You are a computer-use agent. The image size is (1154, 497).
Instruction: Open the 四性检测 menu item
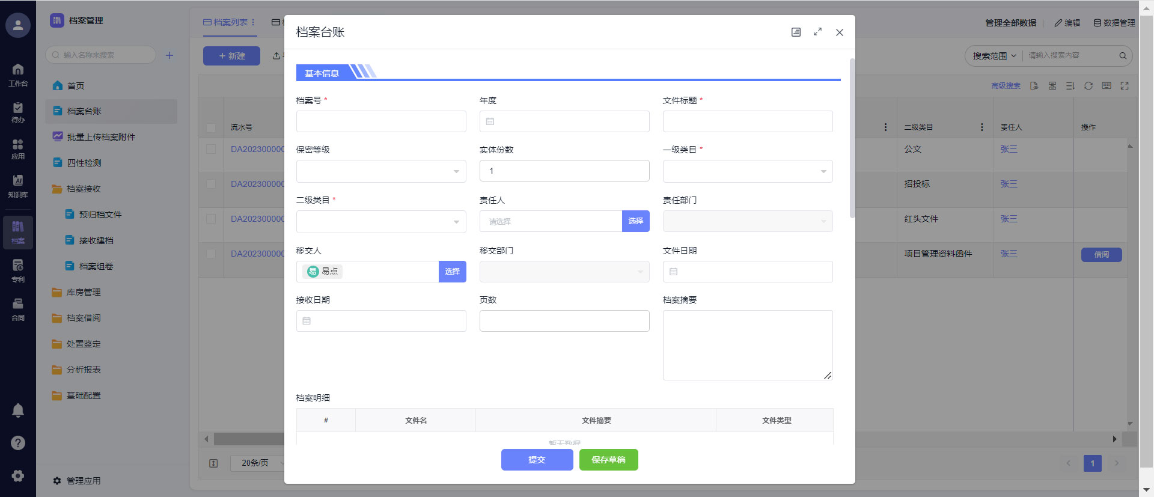(84, 163)
